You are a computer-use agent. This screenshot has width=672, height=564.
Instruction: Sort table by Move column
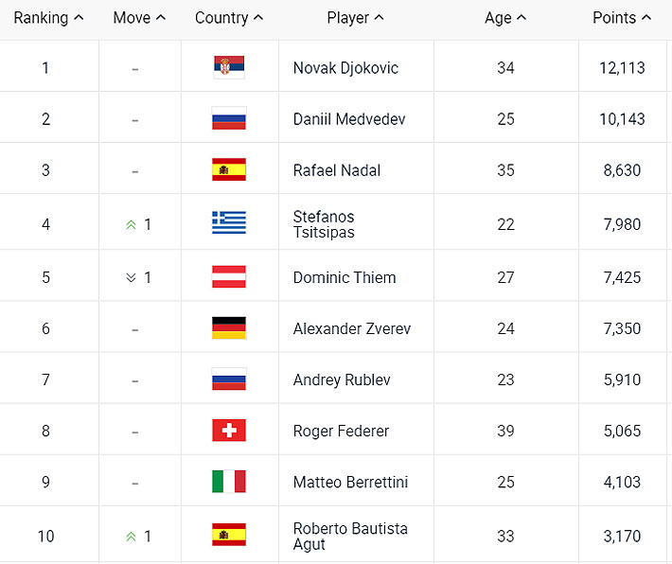[139, 18]
